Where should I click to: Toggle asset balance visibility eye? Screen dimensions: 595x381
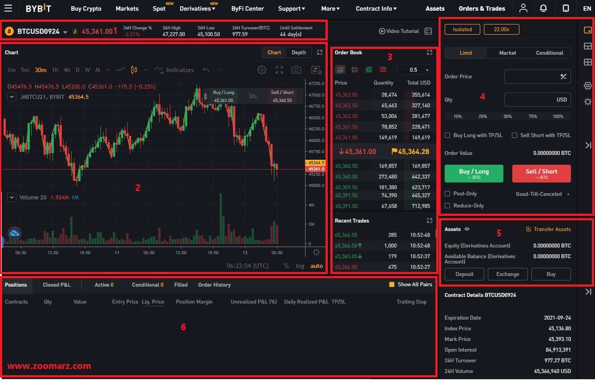[467, 229]
